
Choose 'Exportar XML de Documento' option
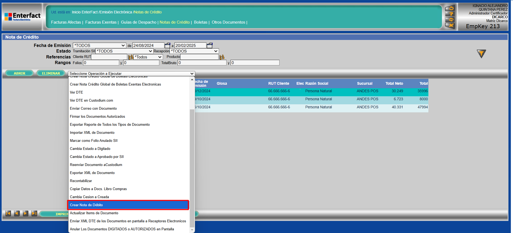92,173
